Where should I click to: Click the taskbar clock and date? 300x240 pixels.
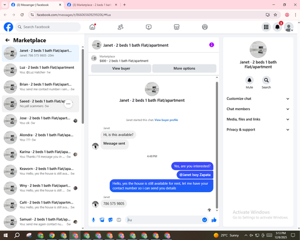[x=281, y=235]
